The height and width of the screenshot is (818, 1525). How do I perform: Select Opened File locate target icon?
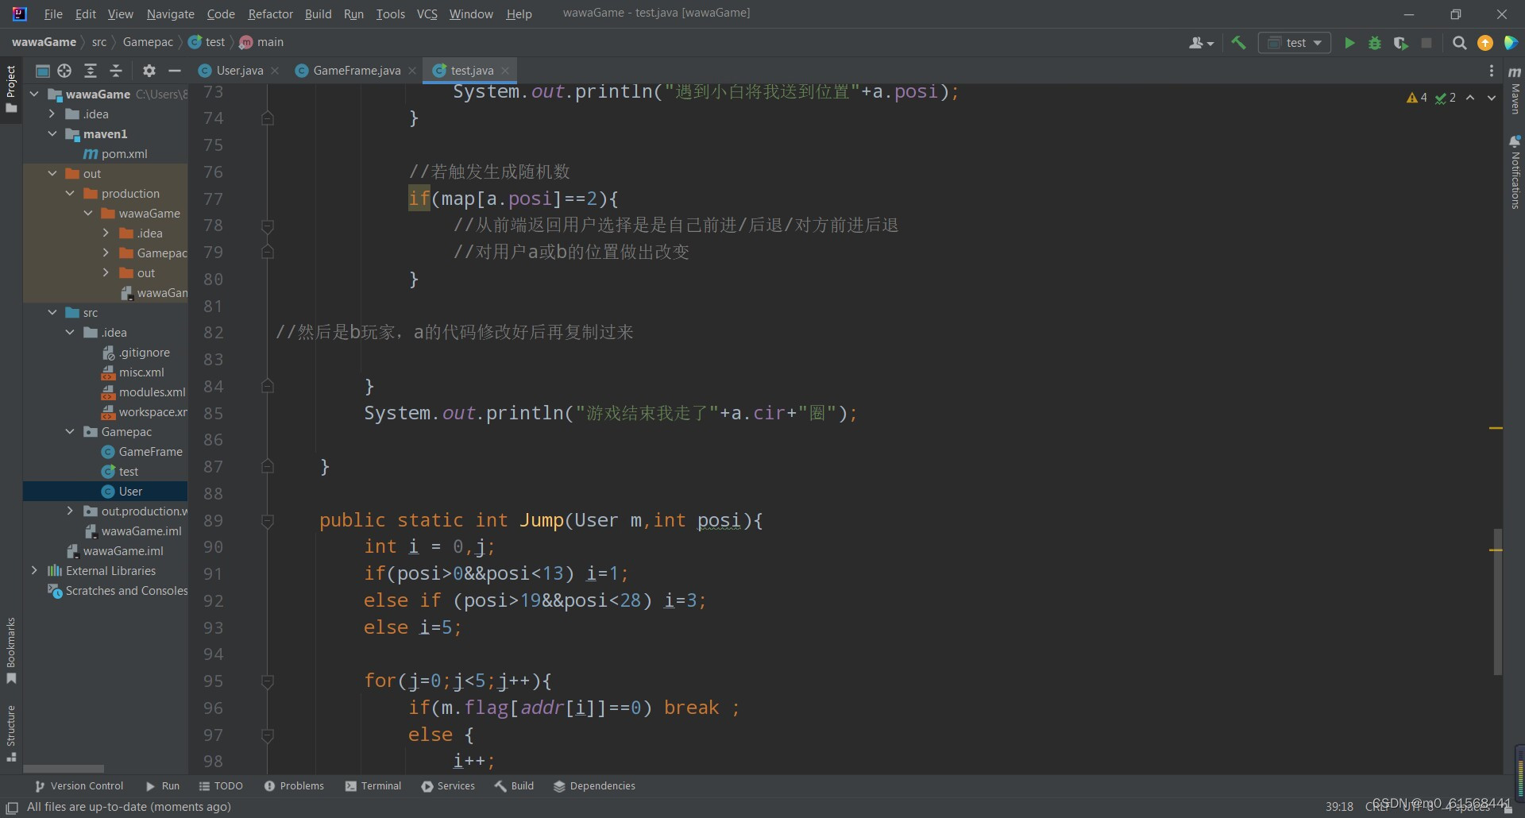click(x=64, y=71)
